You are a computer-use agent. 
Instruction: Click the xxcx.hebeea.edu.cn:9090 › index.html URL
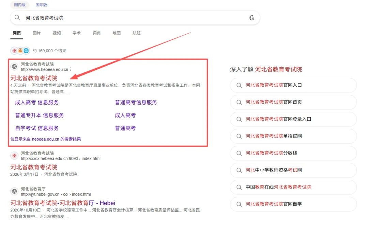(x=61, y=158)
